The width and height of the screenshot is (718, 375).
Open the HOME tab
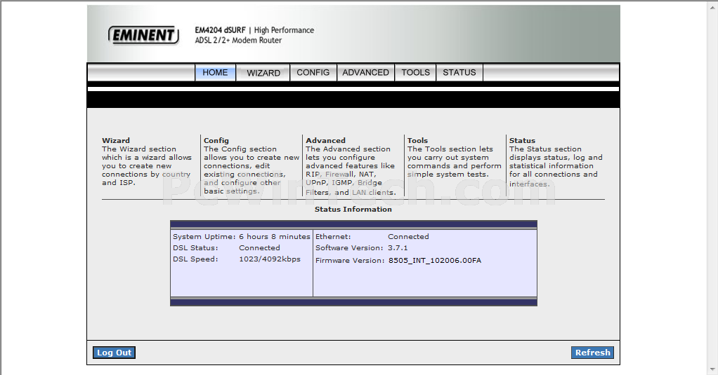click(215, 73)
